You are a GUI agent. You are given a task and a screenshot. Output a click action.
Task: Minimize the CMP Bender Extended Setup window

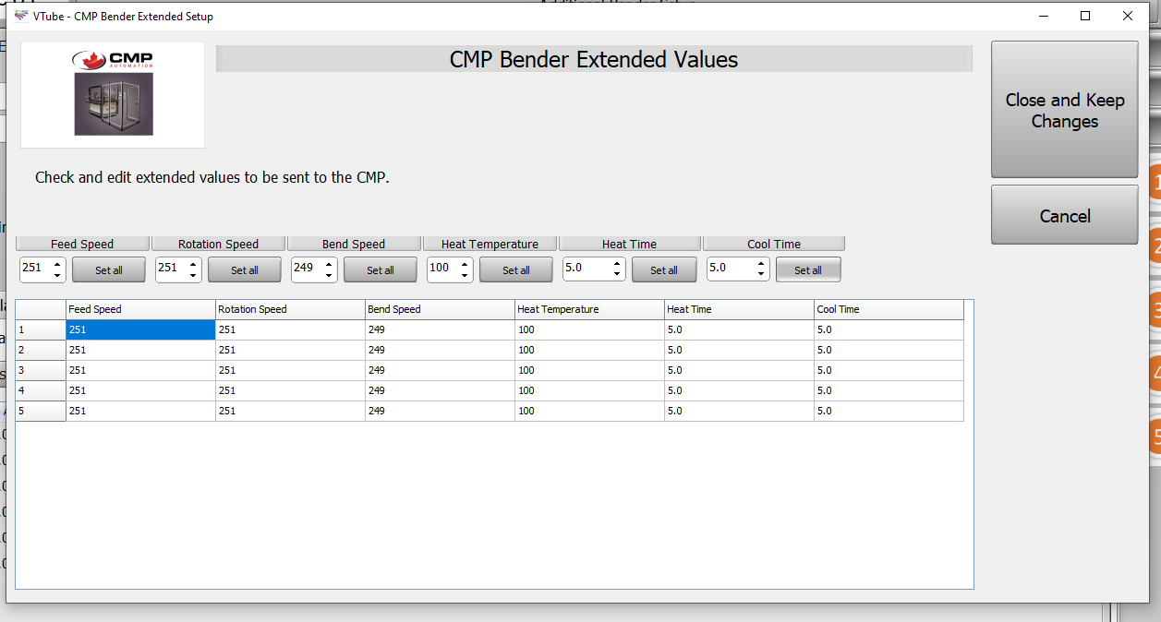point(1044,16)
